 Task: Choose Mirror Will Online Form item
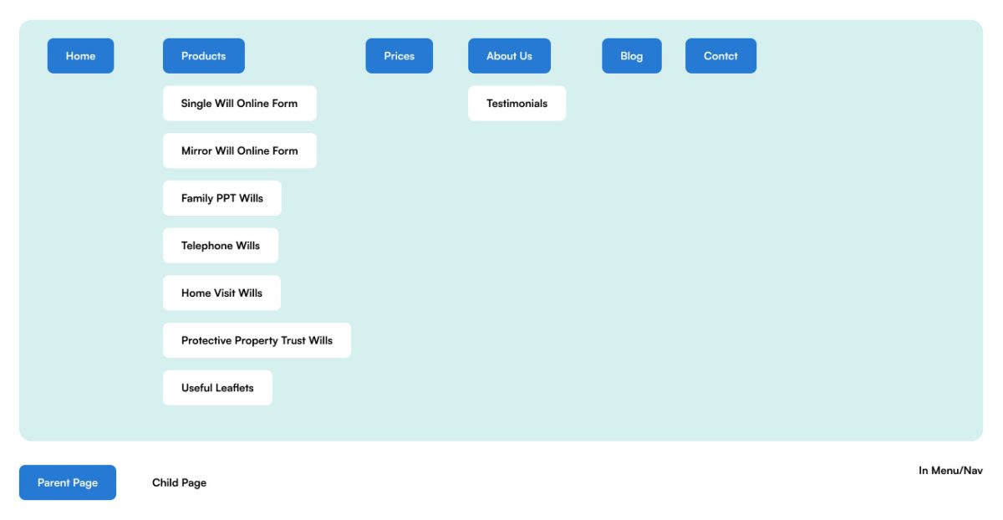[240, 151]
